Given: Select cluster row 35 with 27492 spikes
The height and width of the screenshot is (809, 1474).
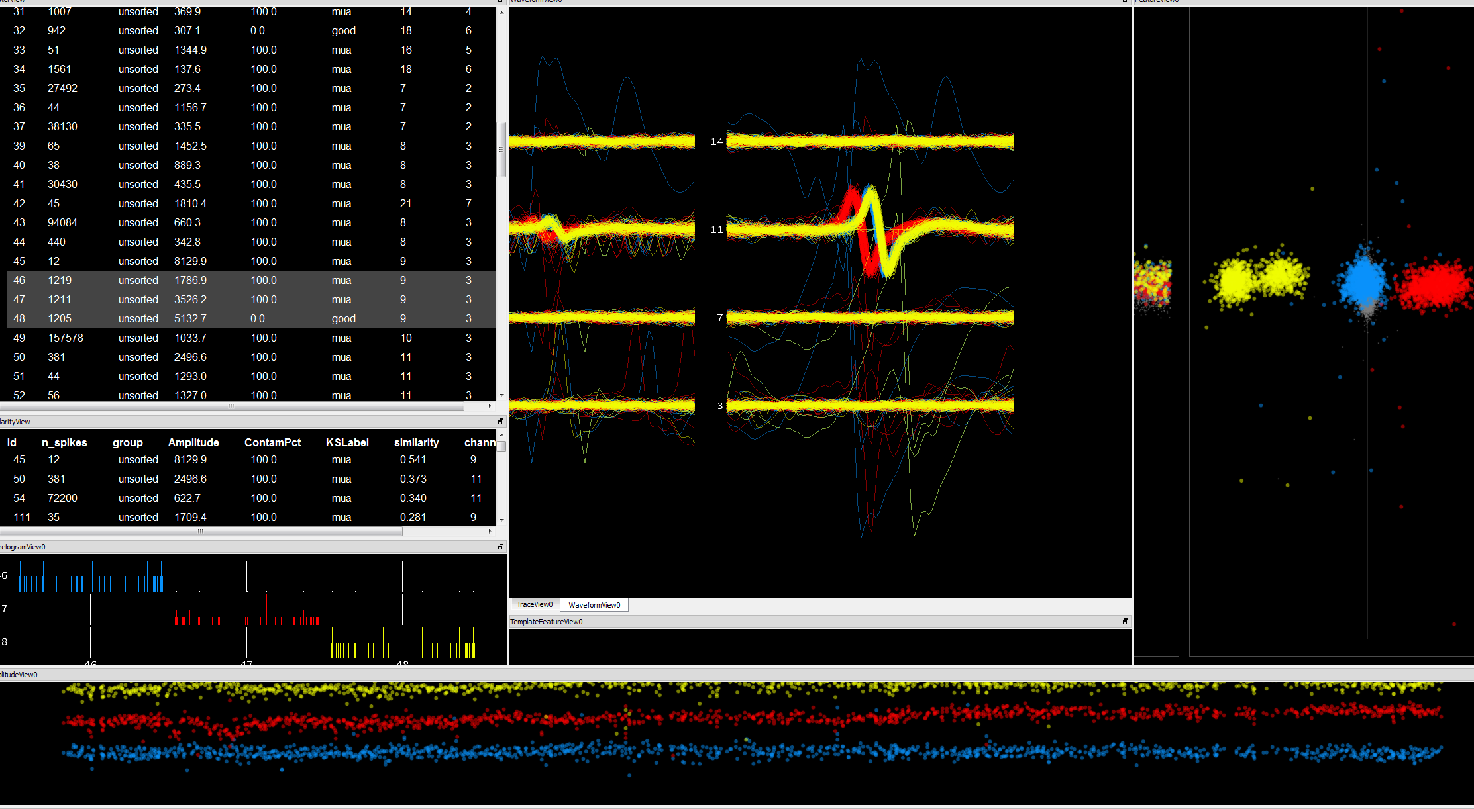Looking at the screenshot, I should pyautogui.click(x=250, y=88).
